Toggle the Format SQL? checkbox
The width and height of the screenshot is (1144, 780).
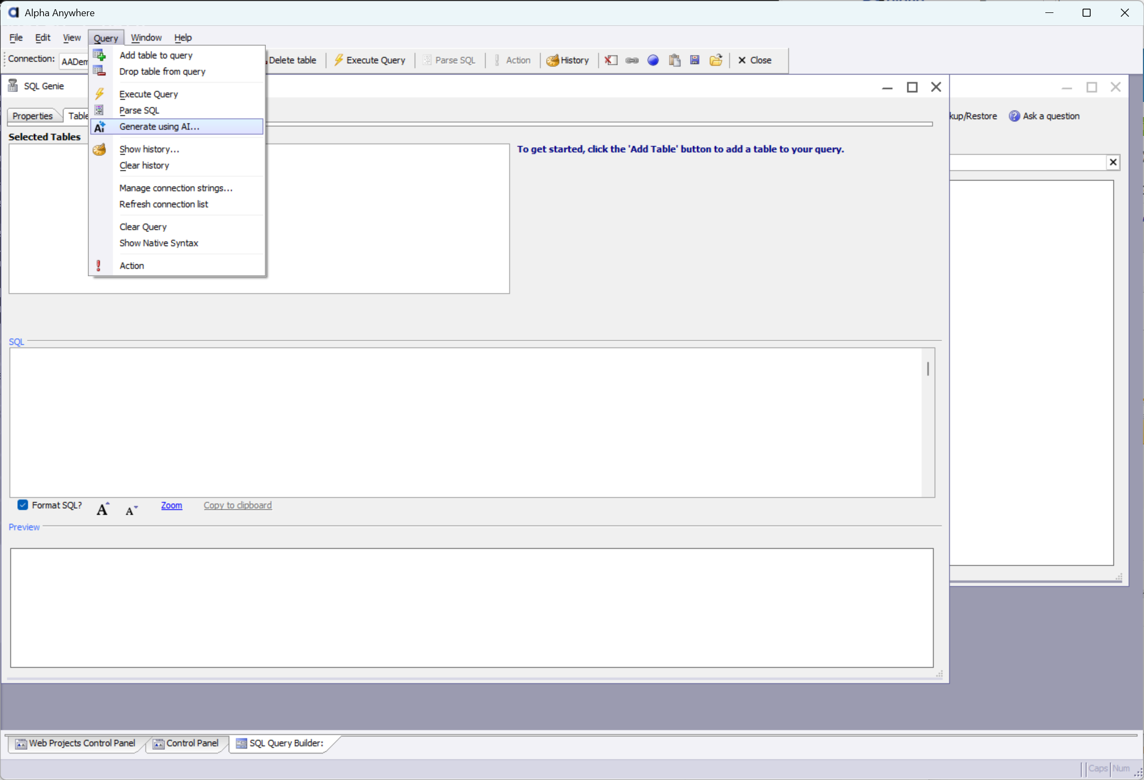23,505
